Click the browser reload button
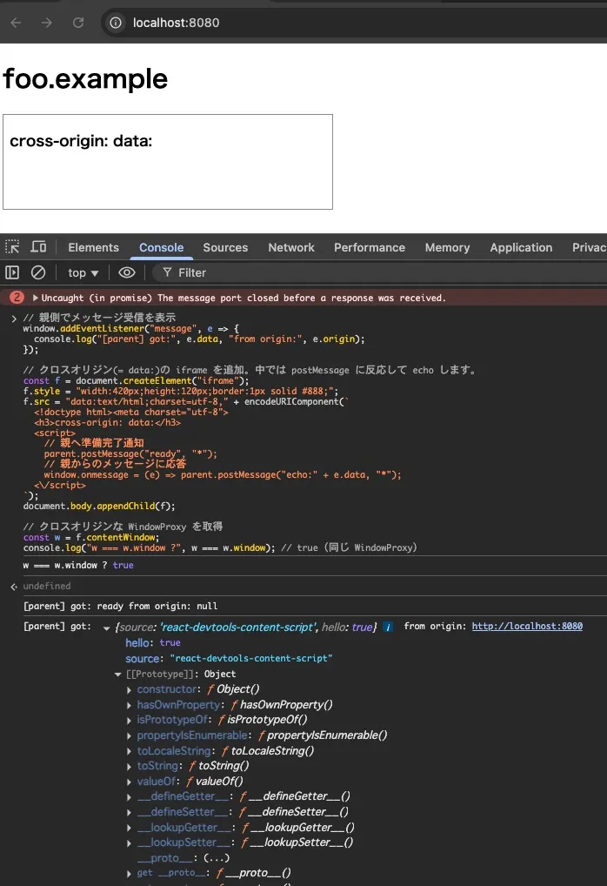 [x=78, y=23]
